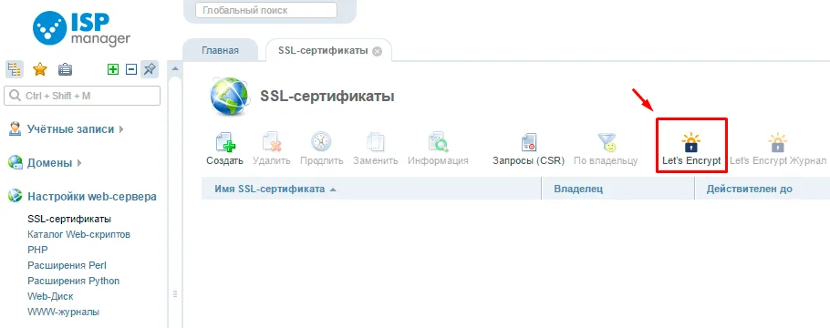Click the Настройки web-сервера icon
Image resolution: width=830 pixels, height=328 pixels.
click(x=16, y=197)
